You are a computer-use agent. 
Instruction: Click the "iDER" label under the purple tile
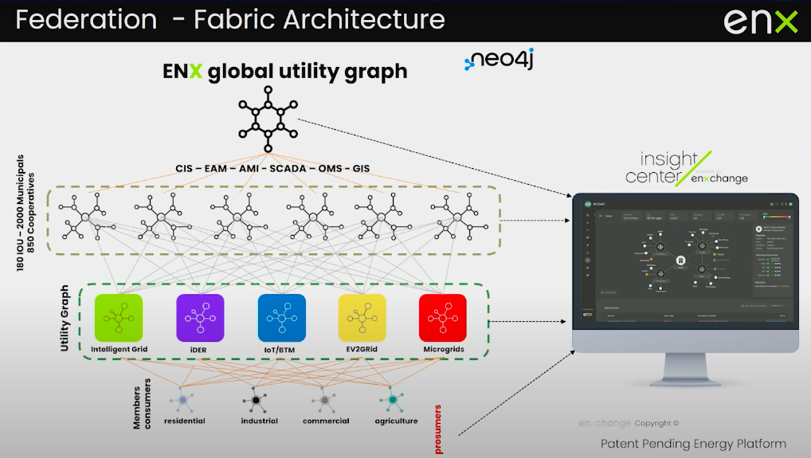198,350
